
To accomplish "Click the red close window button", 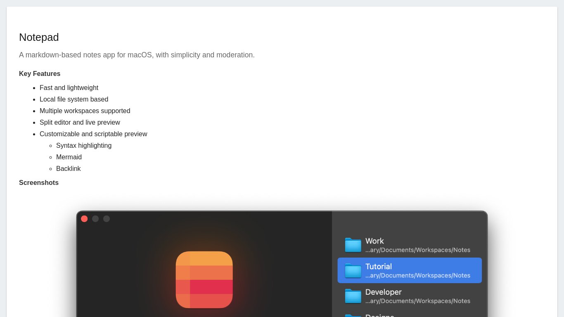I will (84, 219).
